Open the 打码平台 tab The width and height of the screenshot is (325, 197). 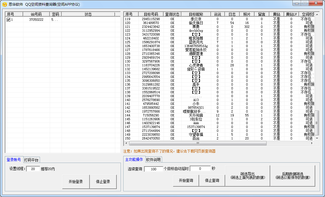pos(31,160)
